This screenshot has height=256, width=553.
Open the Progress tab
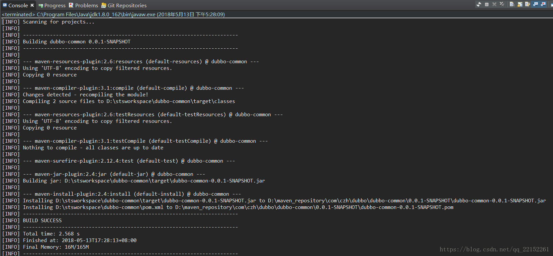click(x=52, y=5)
